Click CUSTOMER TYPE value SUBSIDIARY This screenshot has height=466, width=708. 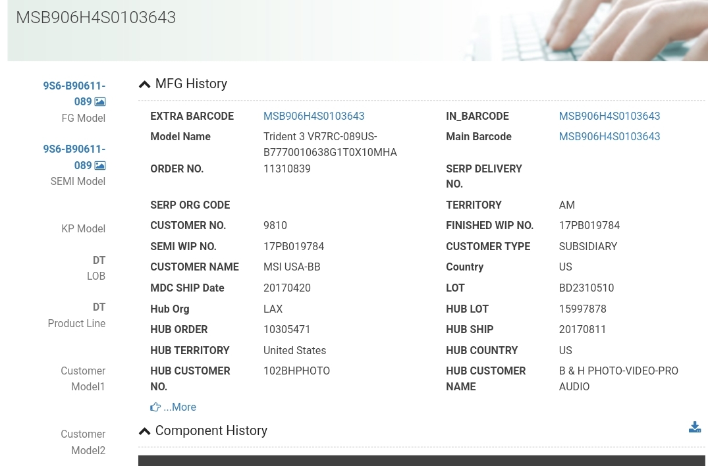tap(588, 246)
